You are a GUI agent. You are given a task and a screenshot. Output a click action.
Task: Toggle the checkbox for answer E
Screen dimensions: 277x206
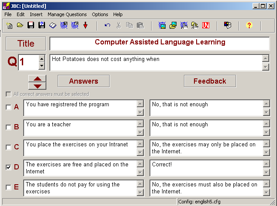pos(8,187)
